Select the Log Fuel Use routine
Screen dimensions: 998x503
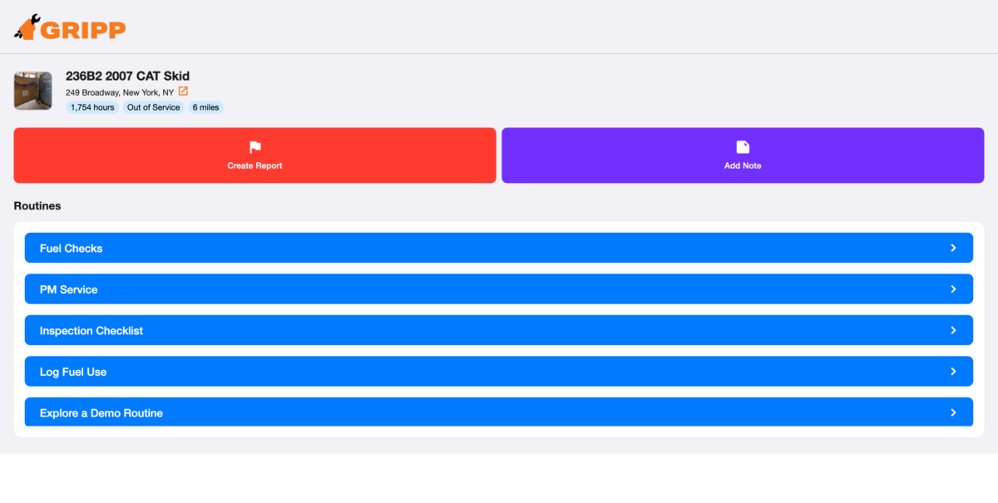(73, 372)
